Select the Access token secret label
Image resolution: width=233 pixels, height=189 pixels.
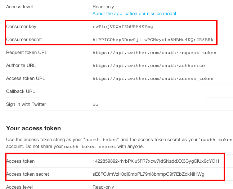(28, 174)
